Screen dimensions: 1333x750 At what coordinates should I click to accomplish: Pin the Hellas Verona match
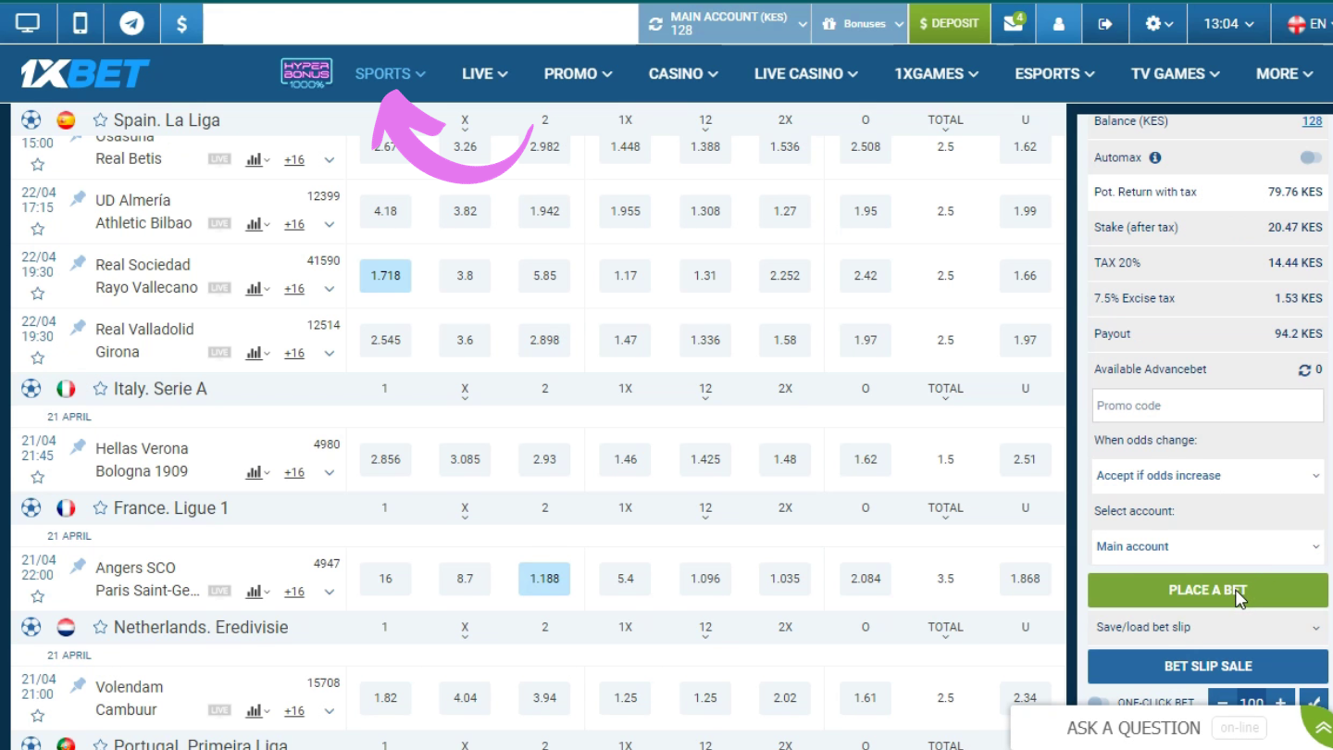pos(78,446)
